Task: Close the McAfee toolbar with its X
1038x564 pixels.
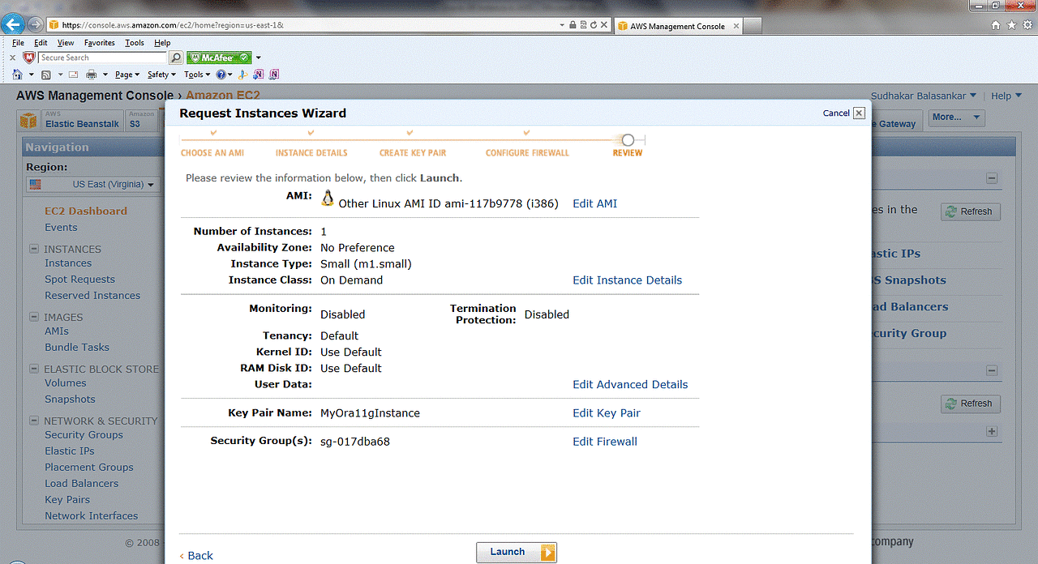Action: [12, 58]
